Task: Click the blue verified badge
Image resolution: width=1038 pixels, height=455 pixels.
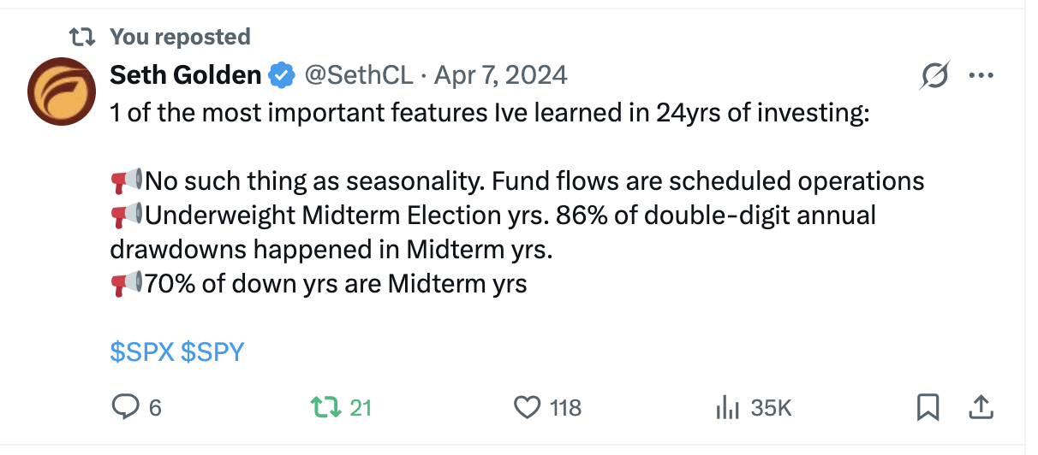Action: [281, 75]
